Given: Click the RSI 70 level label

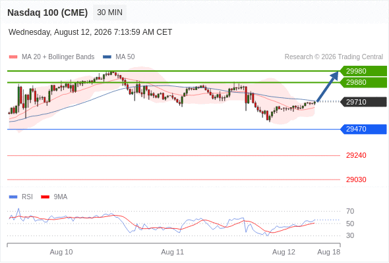Looking at the screenshot, I should pyautogui.click(x=350, y=211).
